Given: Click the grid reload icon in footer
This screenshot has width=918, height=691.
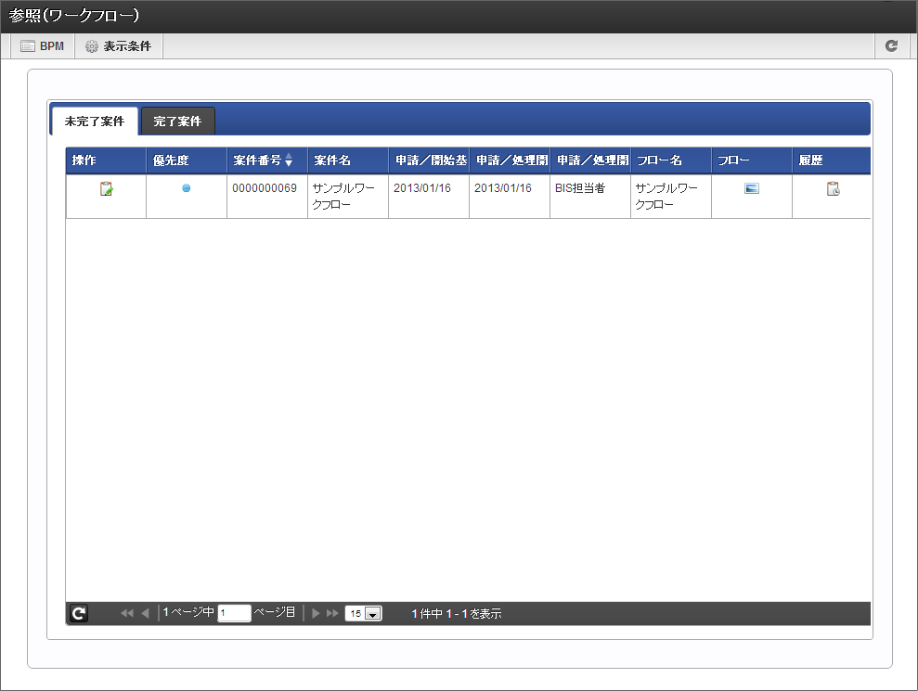Looking at the screenshot, I should pyautogui.click(x=79, y=613).
